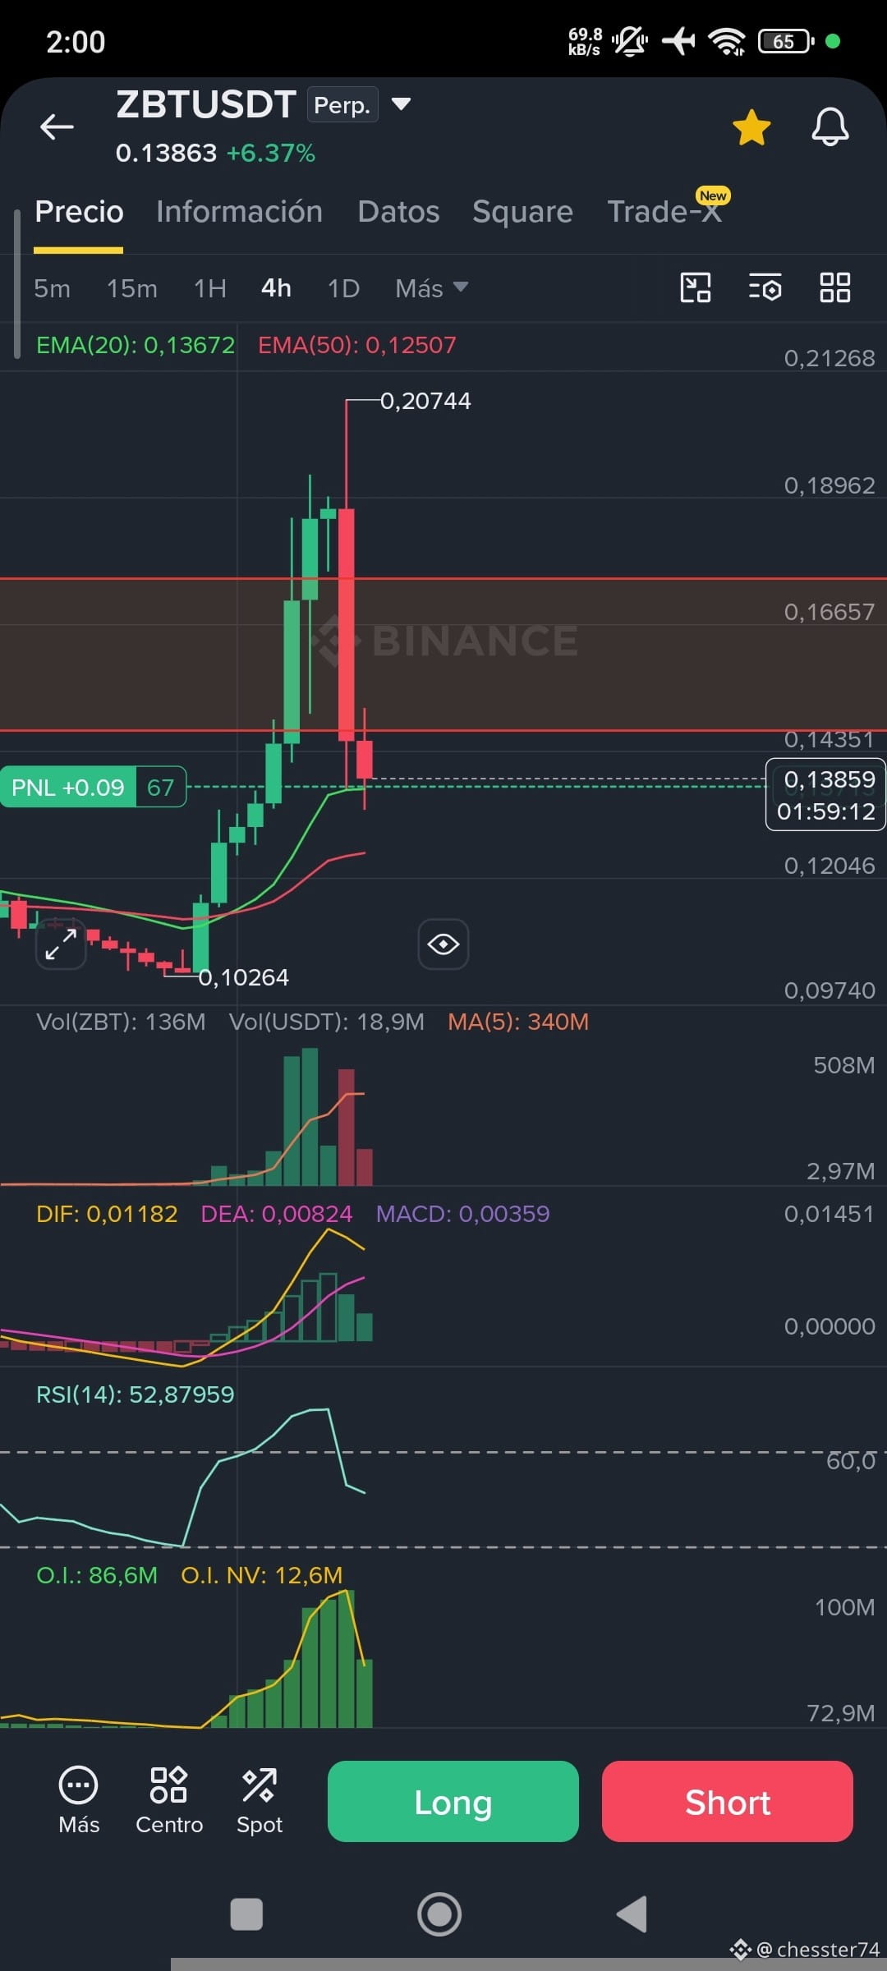887x1971 pixels.
Task: Open the Más menu at bottom
Action: 79,1801
